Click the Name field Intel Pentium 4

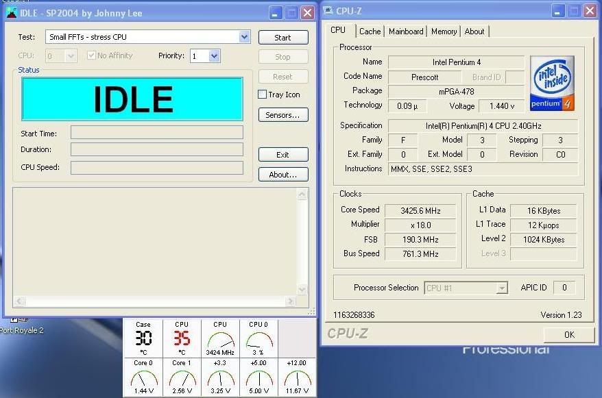456,62
